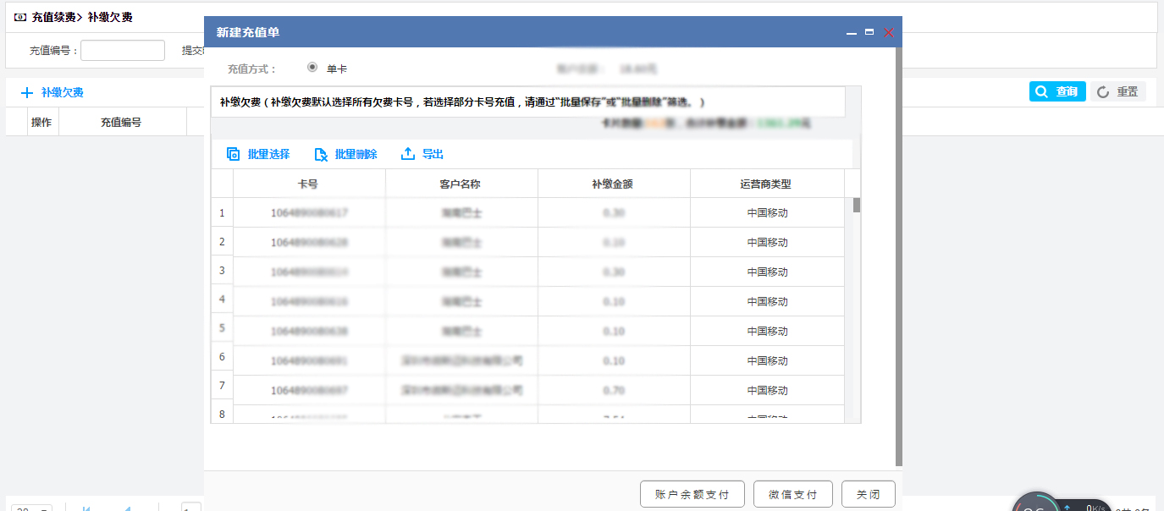Image resolution: width=1164 pixels, height=511 pixels.
Task: Click the 充值编号 input field
Action: (123, 51)
